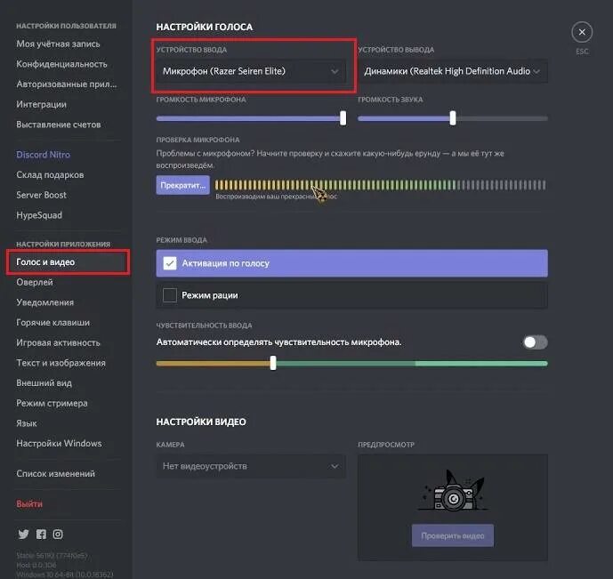
Task: Click the input sensitivity slider handle
Action: click(x=273, y=364)
